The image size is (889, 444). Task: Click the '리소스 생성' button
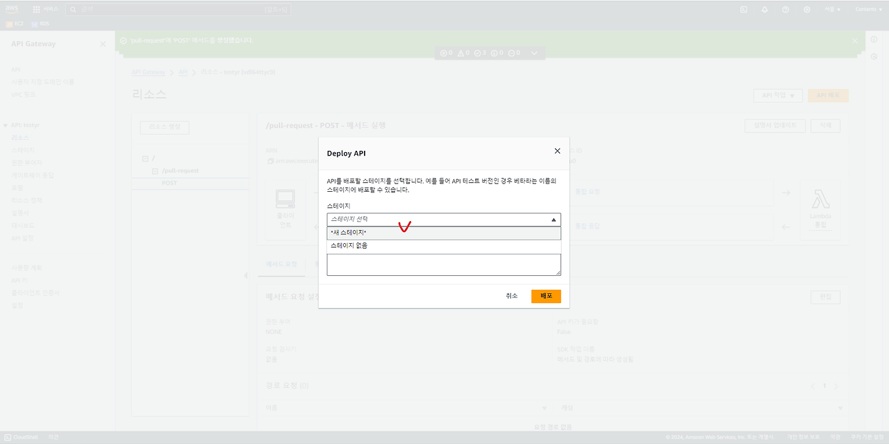click(165, 127)
